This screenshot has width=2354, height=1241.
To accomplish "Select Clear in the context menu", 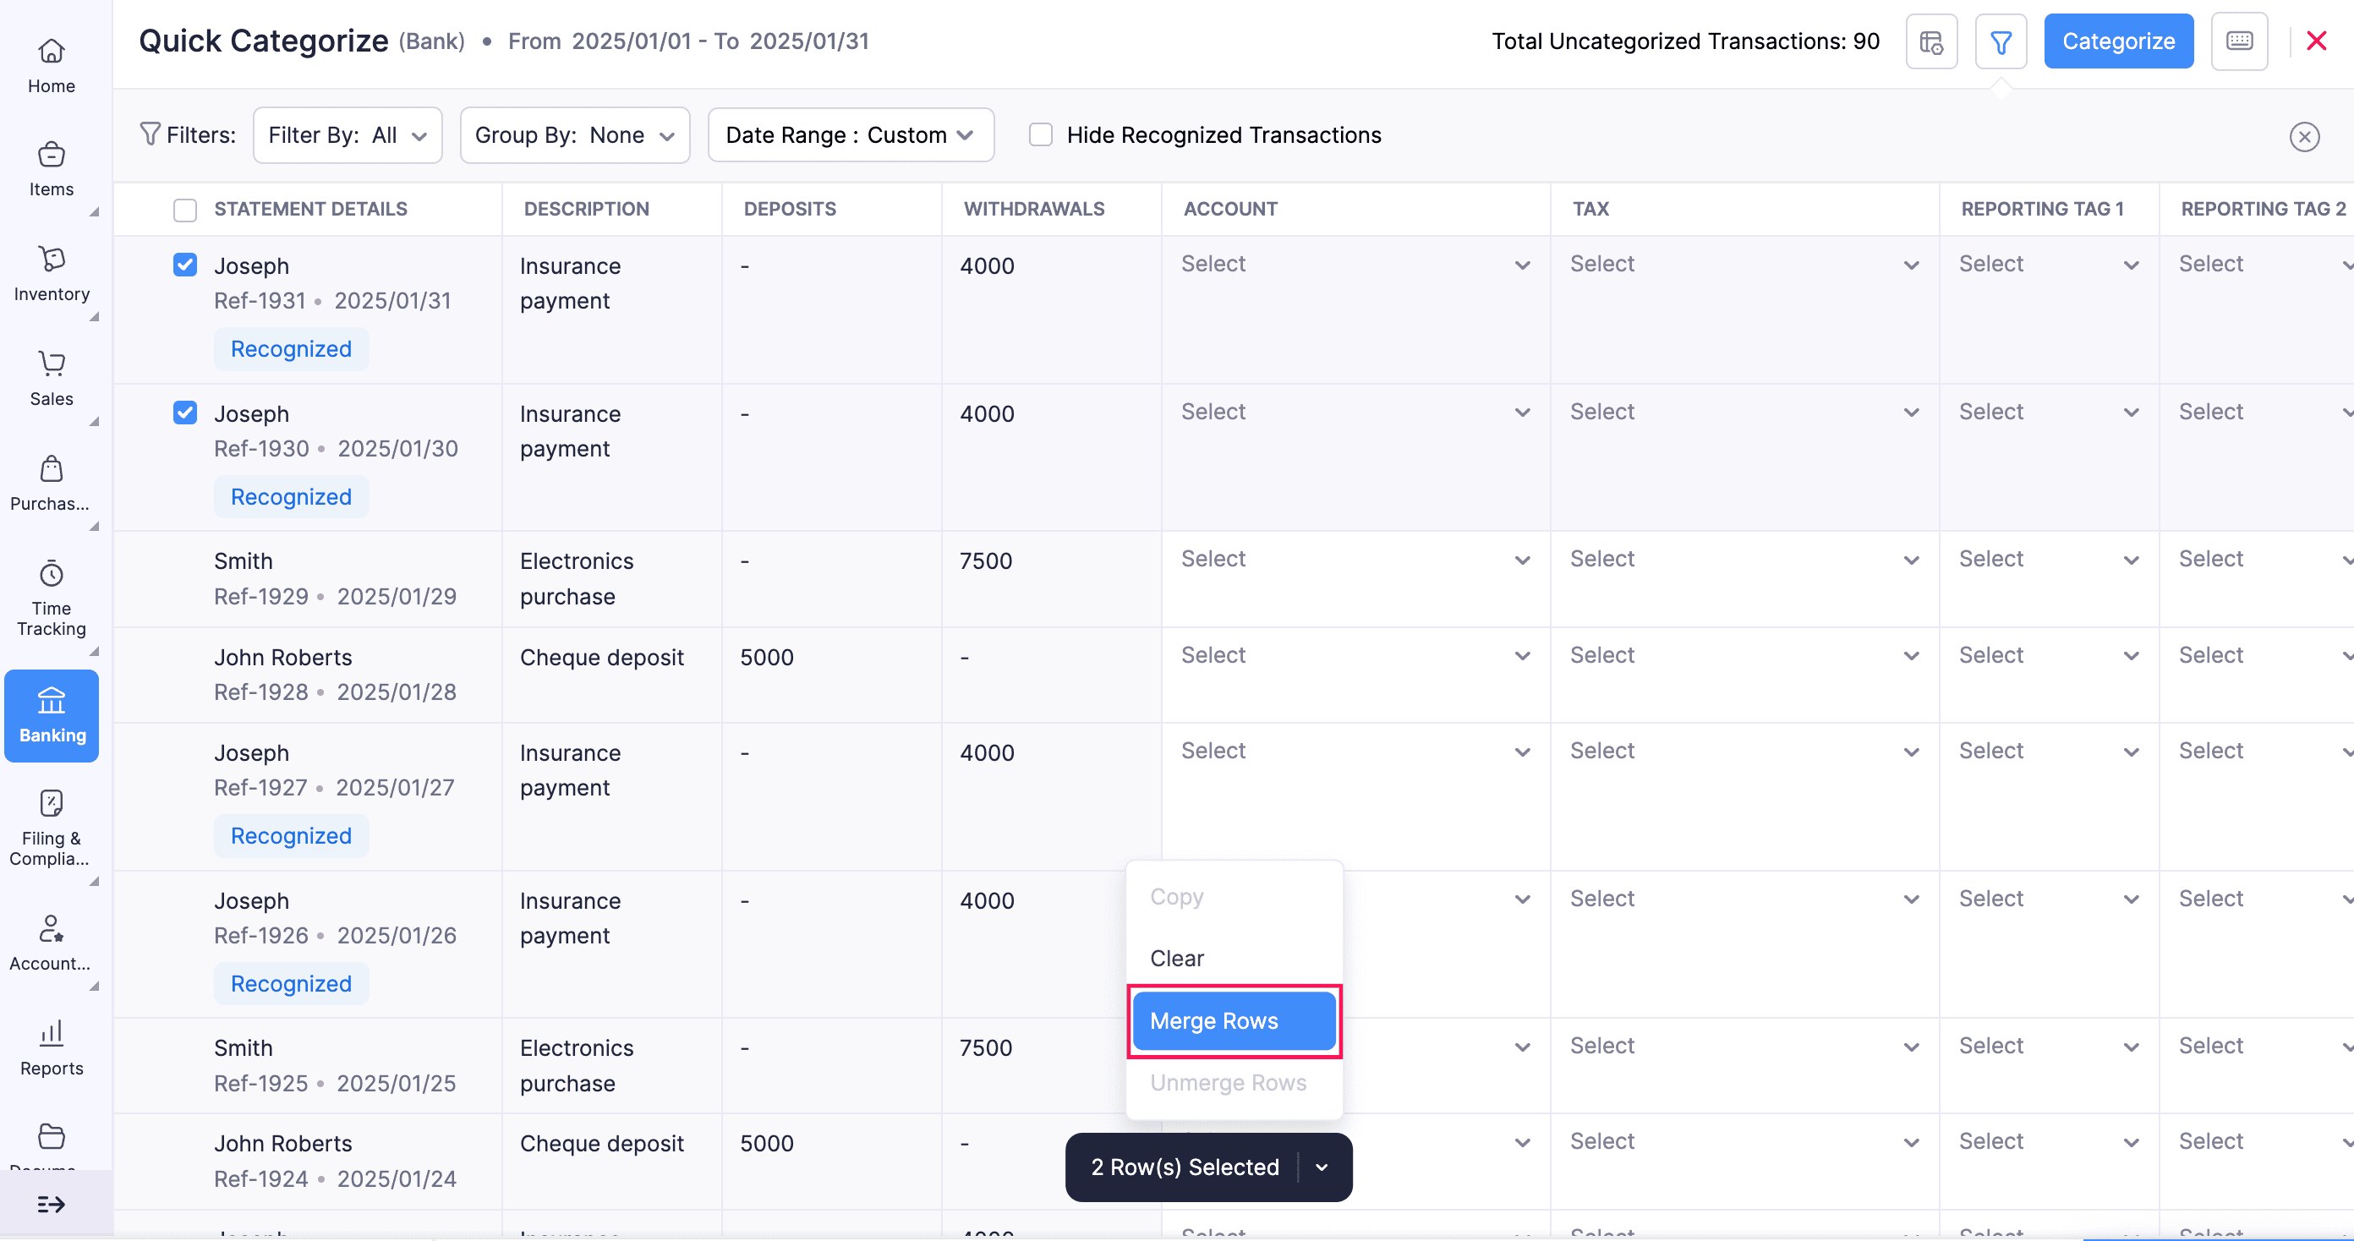I will pyautogui.click(x=1177, y=958).
